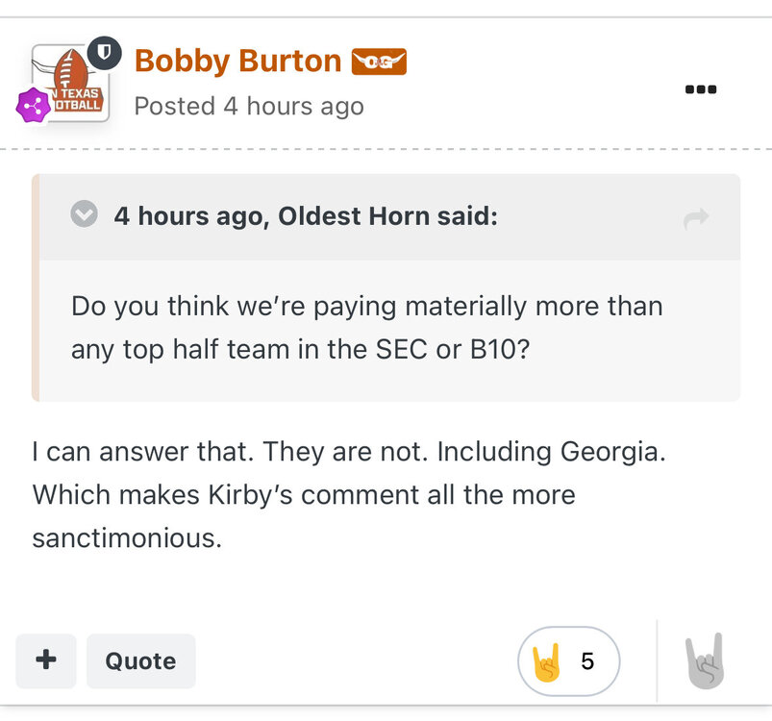Click the arrow to jump to quoted post
Viewport: 772px width, 721px height.
pos(695,218)
